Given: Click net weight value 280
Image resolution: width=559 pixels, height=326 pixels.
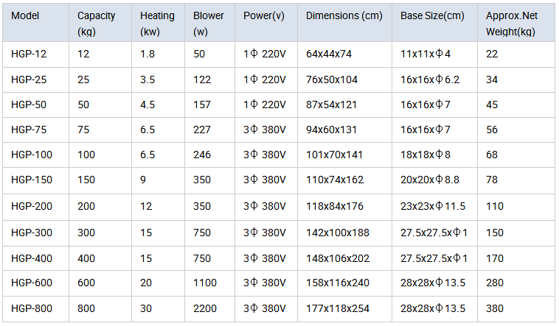Looking at the screenshot, I should coord(495,283).
